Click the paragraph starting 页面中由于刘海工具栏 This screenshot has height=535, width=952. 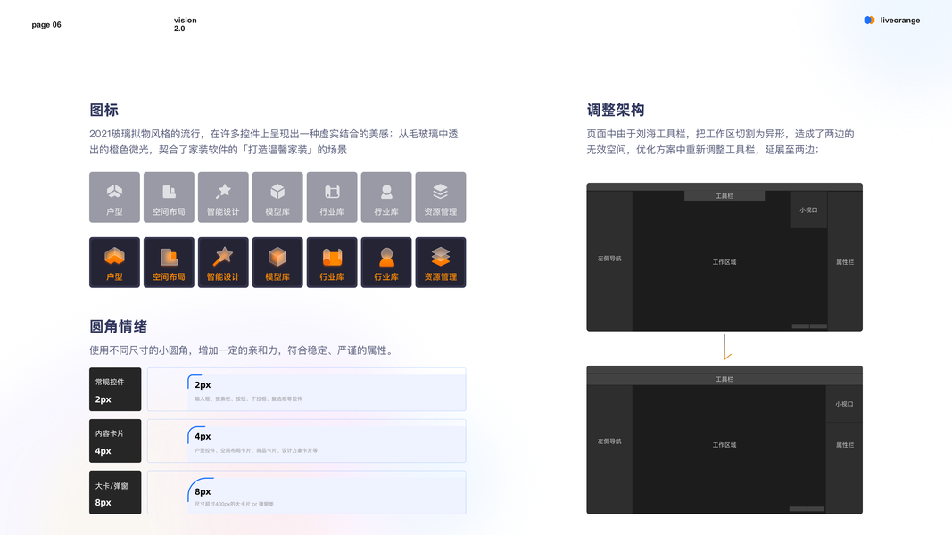click(x=721, y=142)
